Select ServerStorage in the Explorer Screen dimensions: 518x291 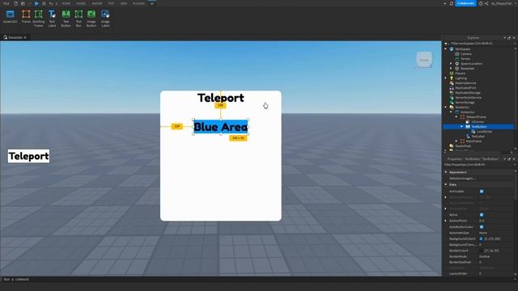465,103
